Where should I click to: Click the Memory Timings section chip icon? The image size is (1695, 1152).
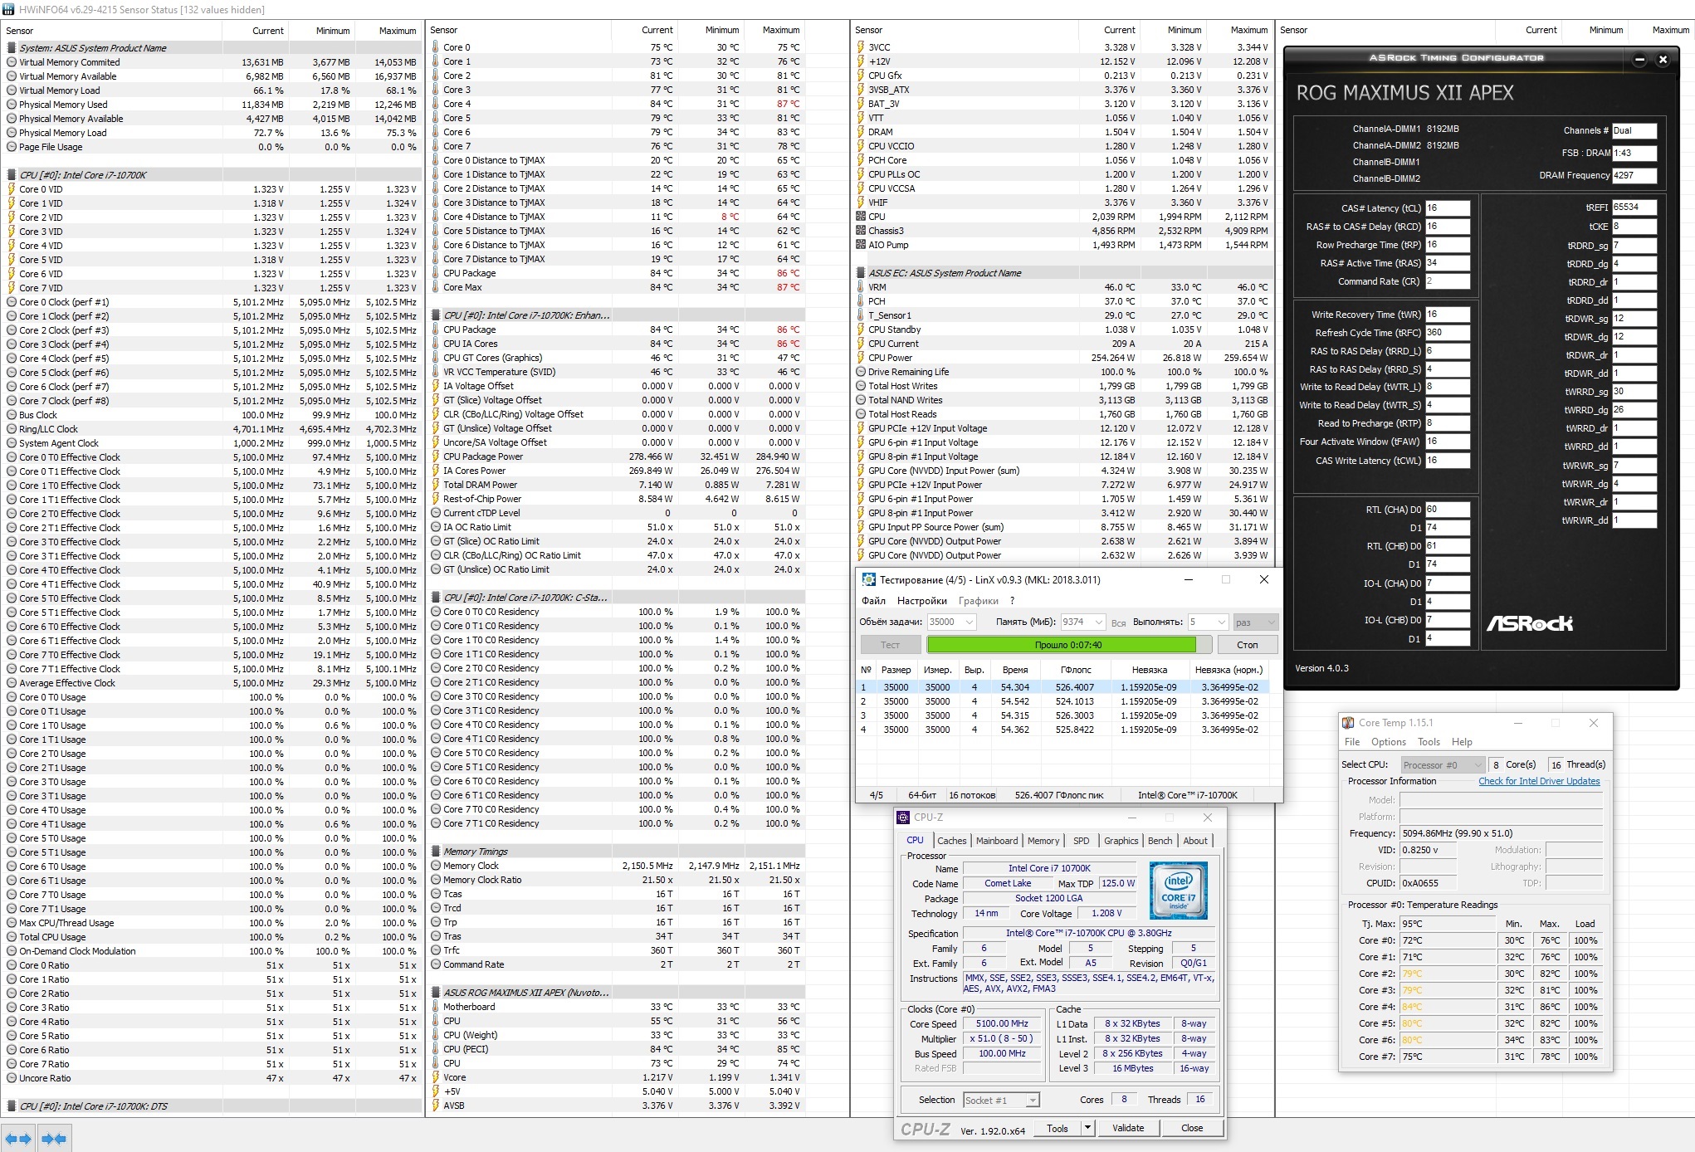(x=436, y=852)
